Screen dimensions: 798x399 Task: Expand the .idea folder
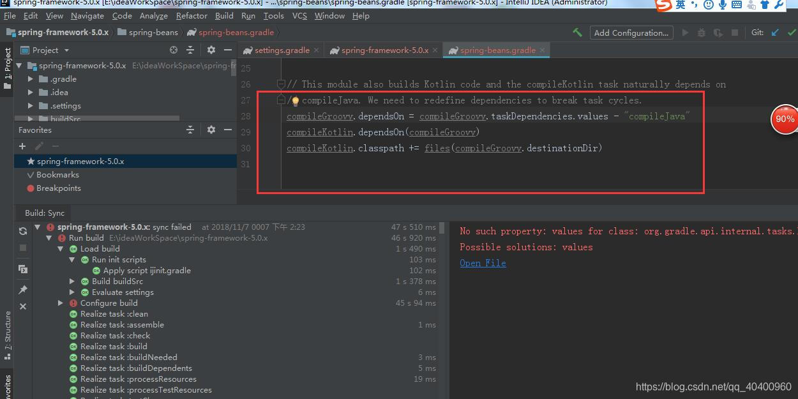[x=30, y=93]
